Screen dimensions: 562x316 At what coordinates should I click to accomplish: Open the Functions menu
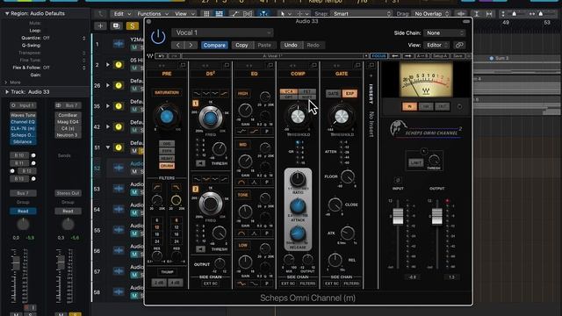153,14
